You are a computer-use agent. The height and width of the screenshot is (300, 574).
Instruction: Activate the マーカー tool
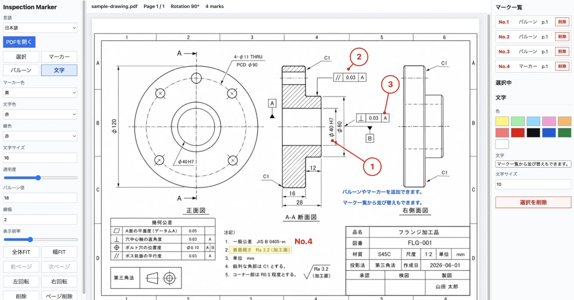pyautogui.click(x=59, y=57)
